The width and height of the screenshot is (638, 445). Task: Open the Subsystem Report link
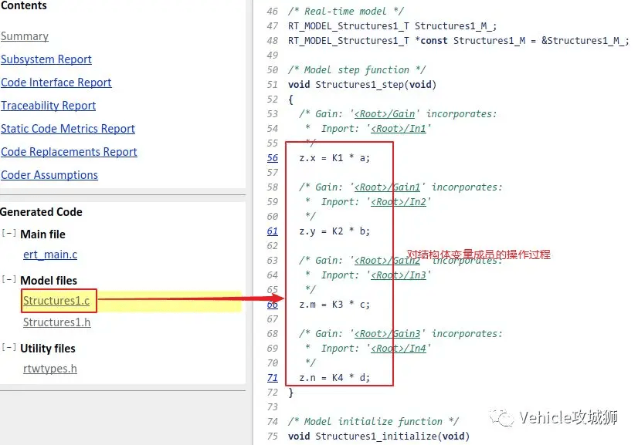point(46,59)
